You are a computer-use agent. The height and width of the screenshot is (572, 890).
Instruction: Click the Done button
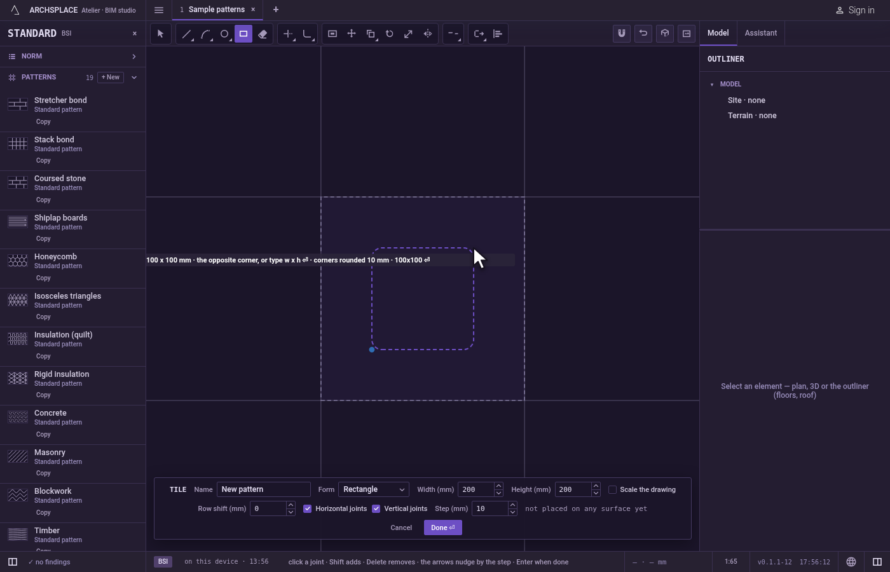click(443, 528)
